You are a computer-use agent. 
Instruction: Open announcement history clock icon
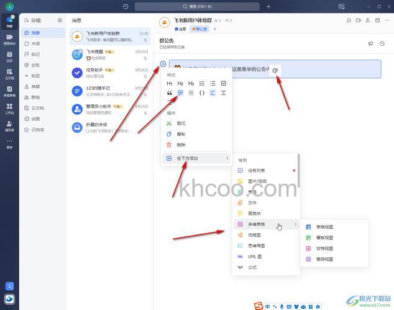pyautogui.click(x=382, y=43)
